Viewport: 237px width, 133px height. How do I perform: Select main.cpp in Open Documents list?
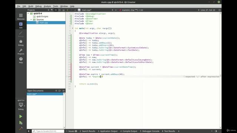coord(45,94)
